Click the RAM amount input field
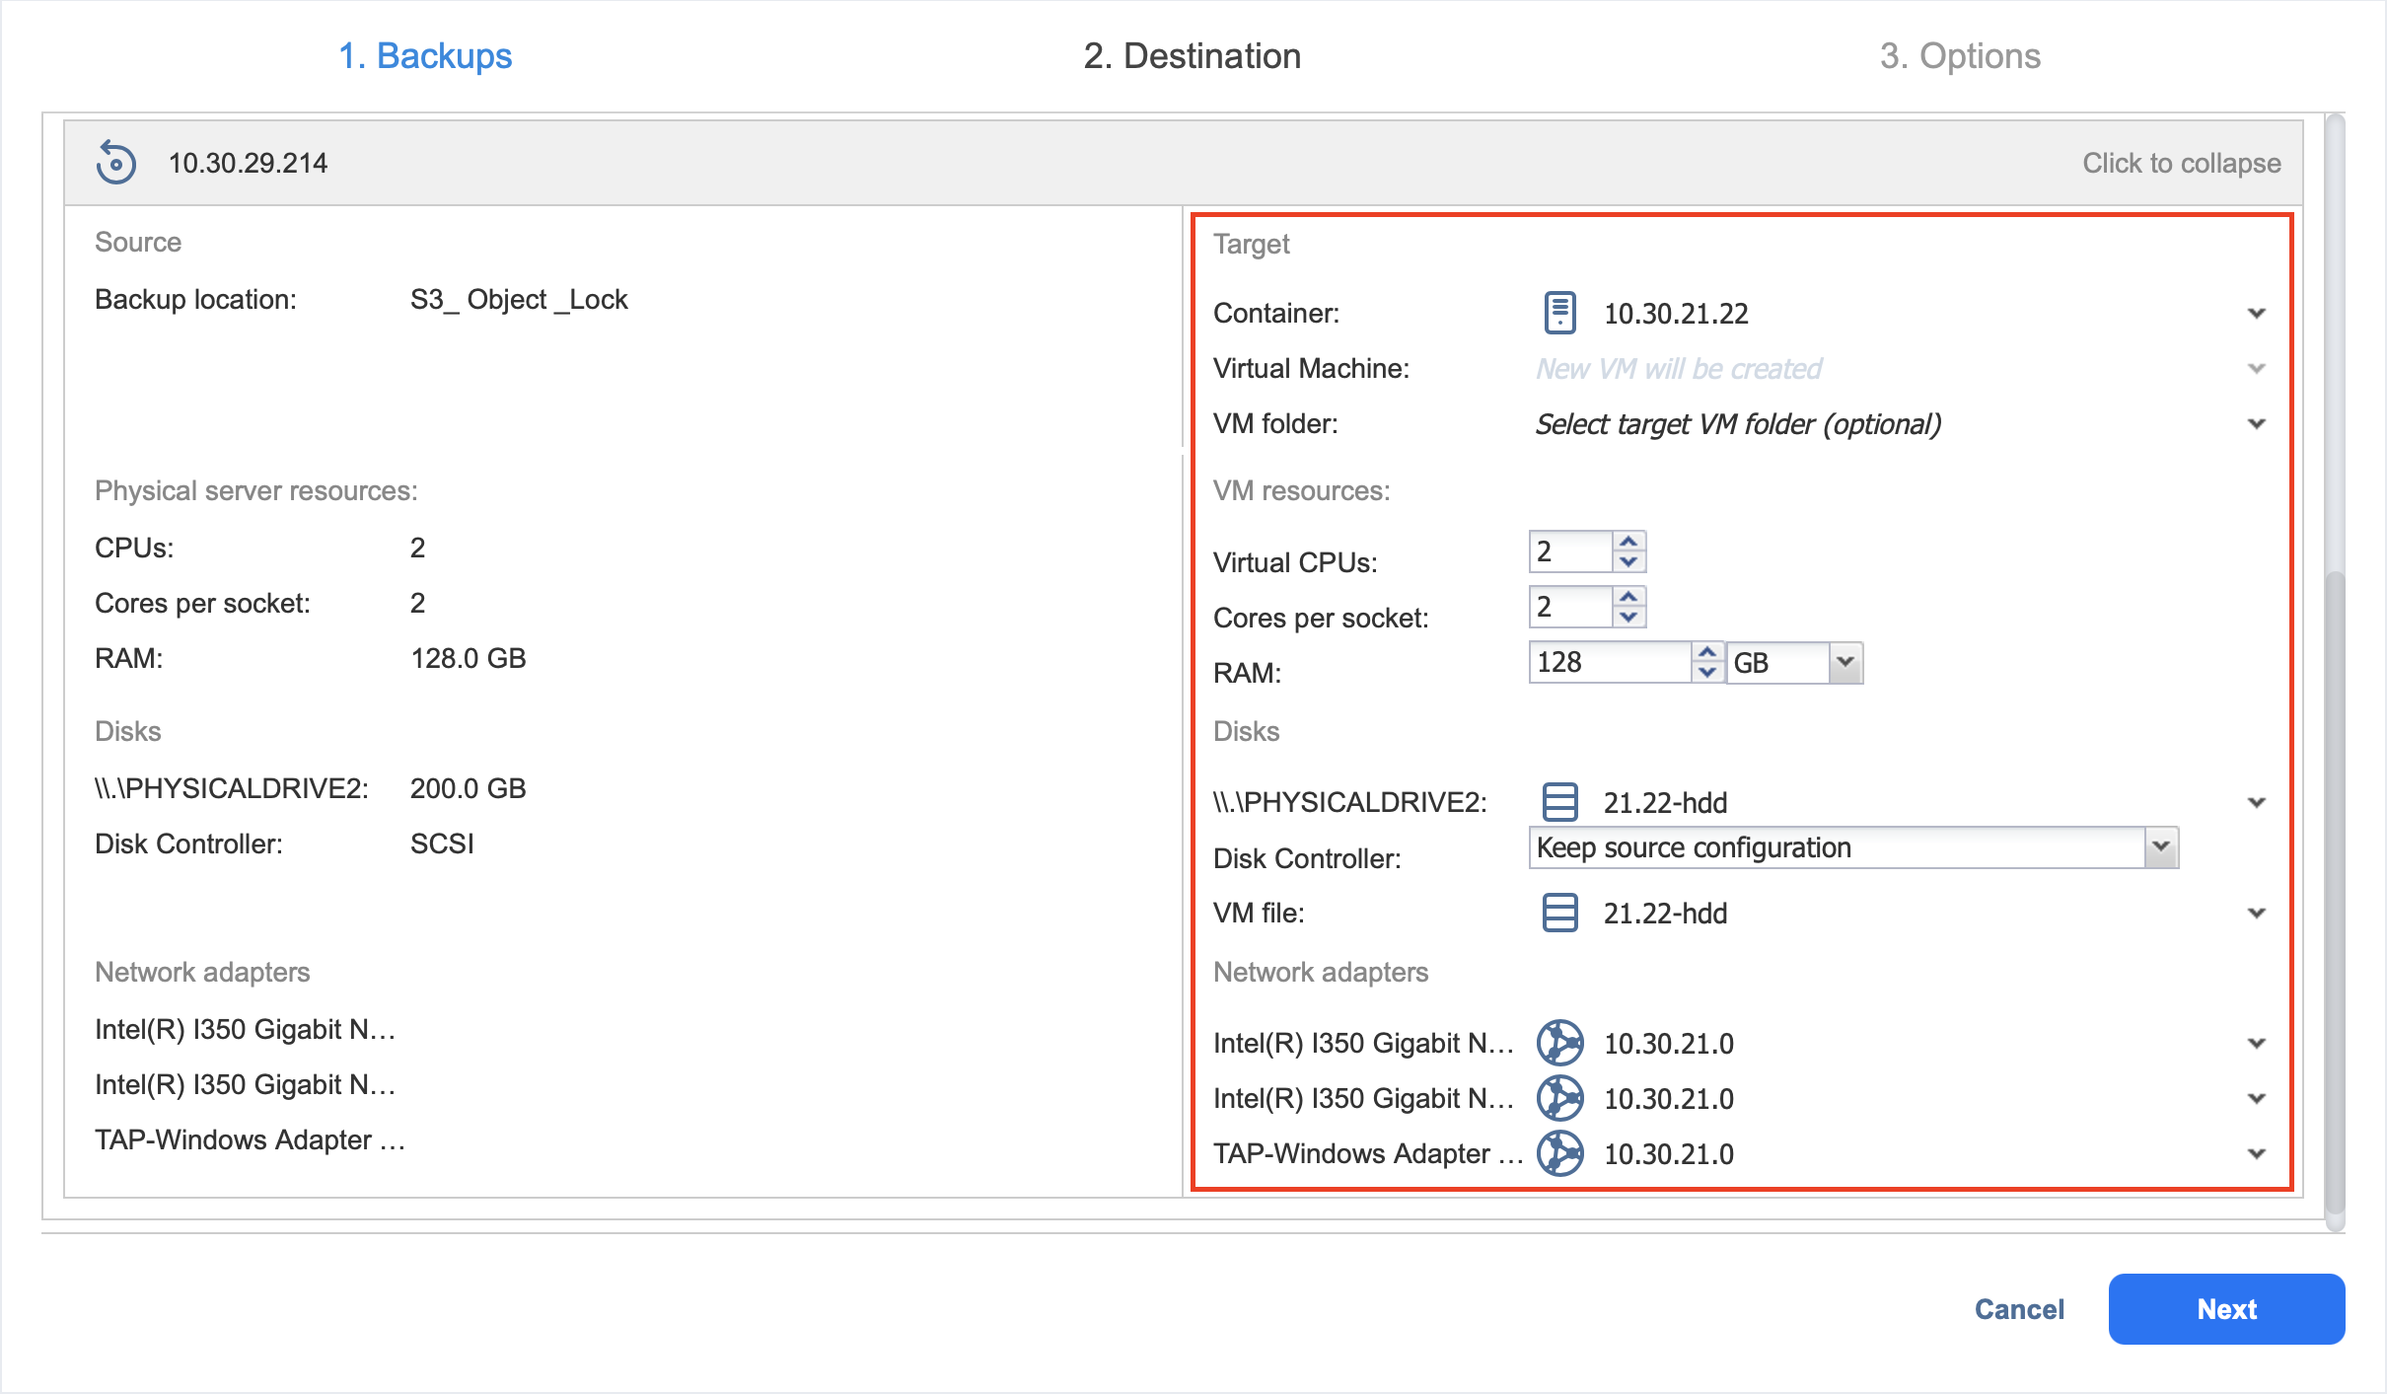 point(1610,662)
